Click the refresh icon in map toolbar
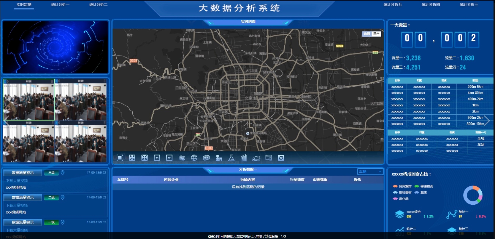Viewport: 495px width, 239px height. point(281,158)
